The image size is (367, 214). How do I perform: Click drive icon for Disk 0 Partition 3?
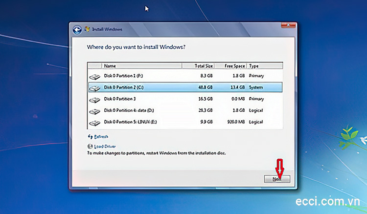(94, 100)
